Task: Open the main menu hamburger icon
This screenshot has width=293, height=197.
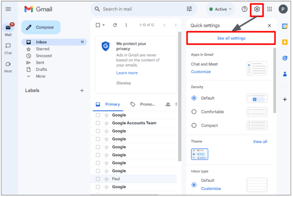Action: click(x=8, y=9)
